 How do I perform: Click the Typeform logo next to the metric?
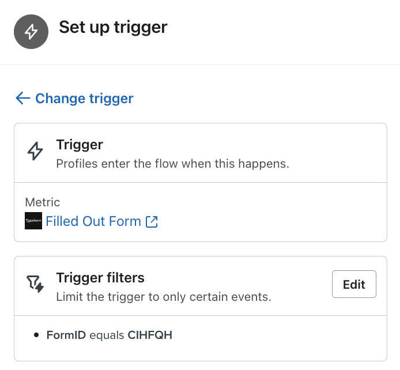tap(33, 221)
